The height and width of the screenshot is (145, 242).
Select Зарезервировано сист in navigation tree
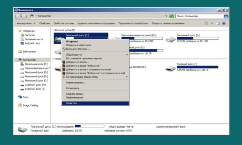pos(37,68)
